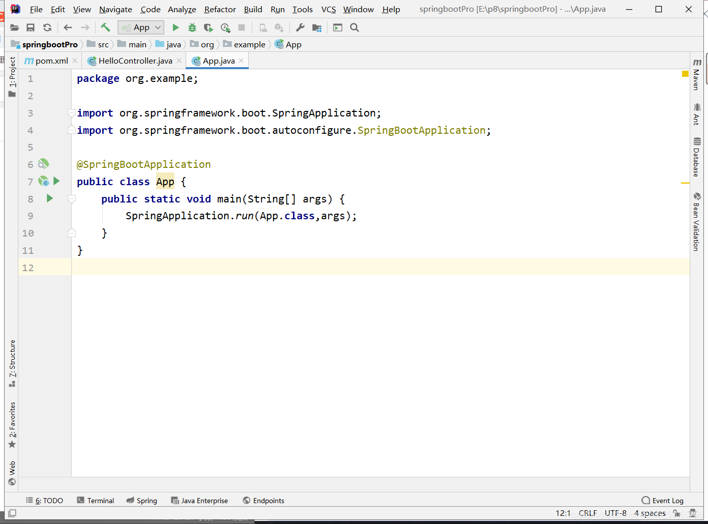Open Project Structure icon
Image resolution: width=708 pixels, height=524 pixels.
[317, 27]
